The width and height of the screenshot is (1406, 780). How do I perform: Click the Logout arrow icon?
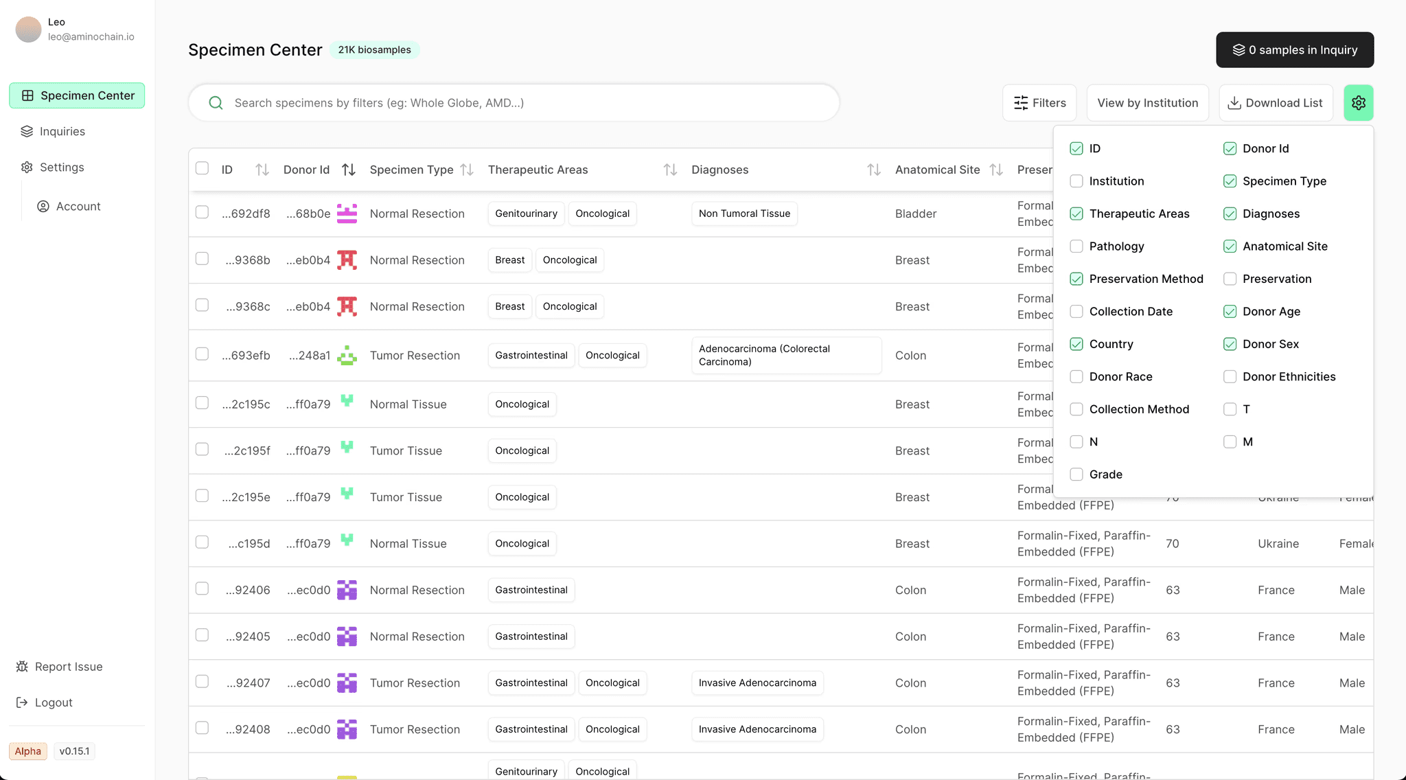point(22,702)
